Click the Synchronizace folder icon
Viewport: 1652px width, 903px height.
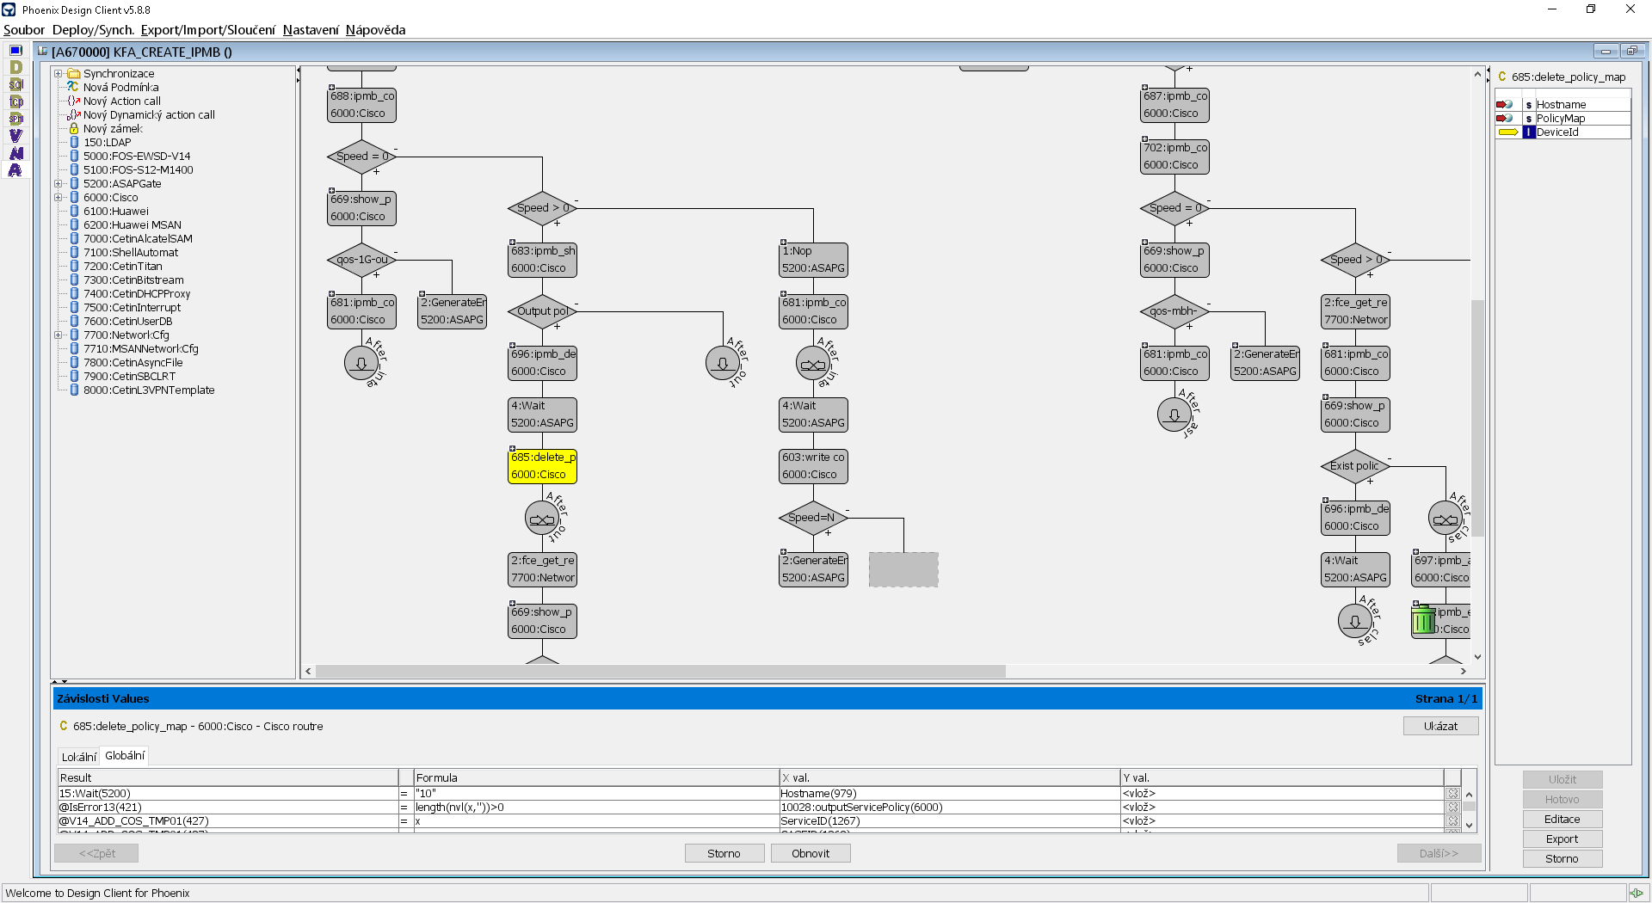tap(74, 73)
